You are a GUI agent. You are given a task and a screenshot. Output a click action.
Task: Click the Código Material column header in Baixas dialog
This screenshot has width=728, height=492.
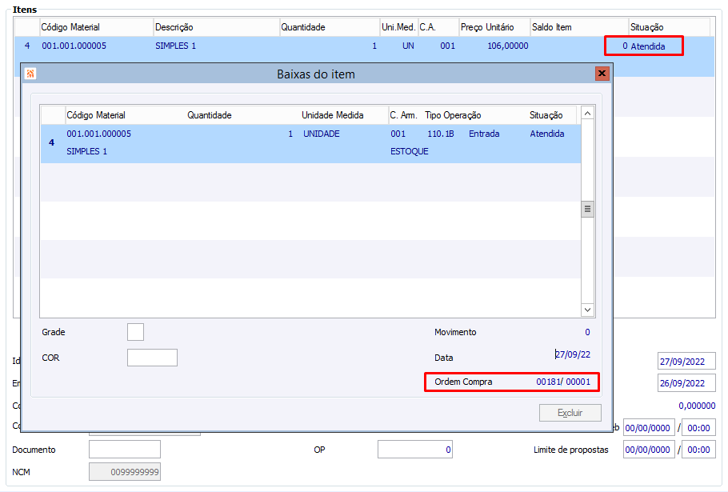[96, 115]
